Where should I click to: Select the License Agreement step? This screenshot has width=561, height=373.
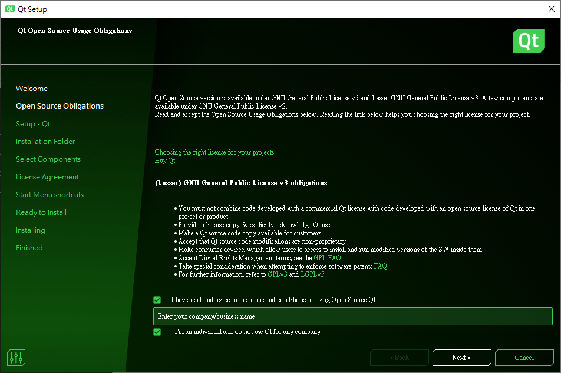click(x=47, y=177)
